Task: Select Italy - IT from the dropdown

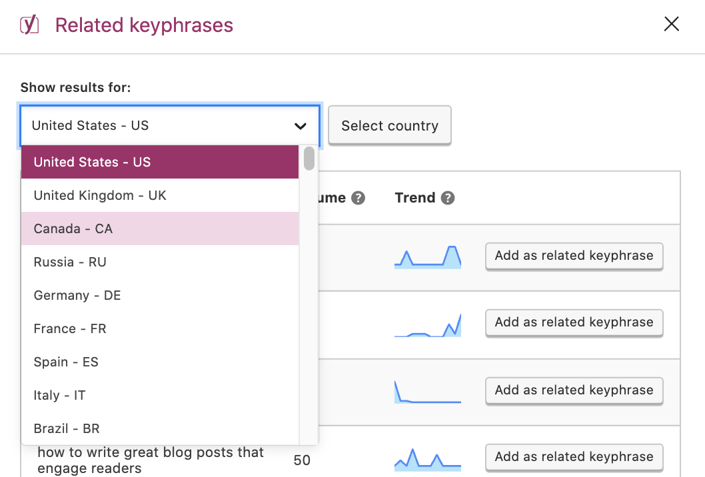Action: 59,395
